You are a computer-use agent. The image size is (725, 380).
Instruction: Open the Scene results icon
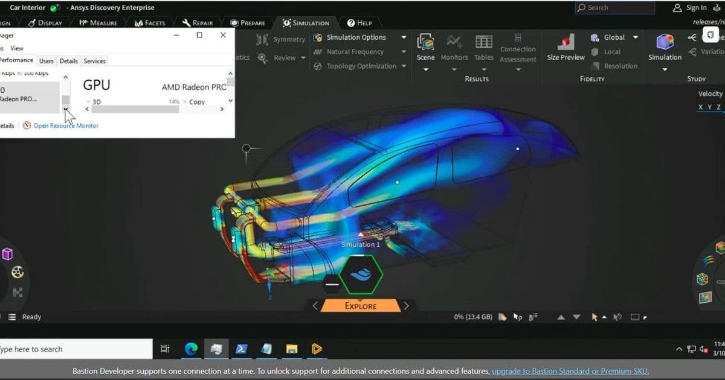pos(425,42)
